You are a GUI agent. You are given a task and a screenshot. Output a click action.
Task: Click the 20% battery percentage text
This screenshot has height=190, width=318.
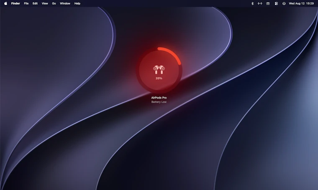click(x=159, y=79)
